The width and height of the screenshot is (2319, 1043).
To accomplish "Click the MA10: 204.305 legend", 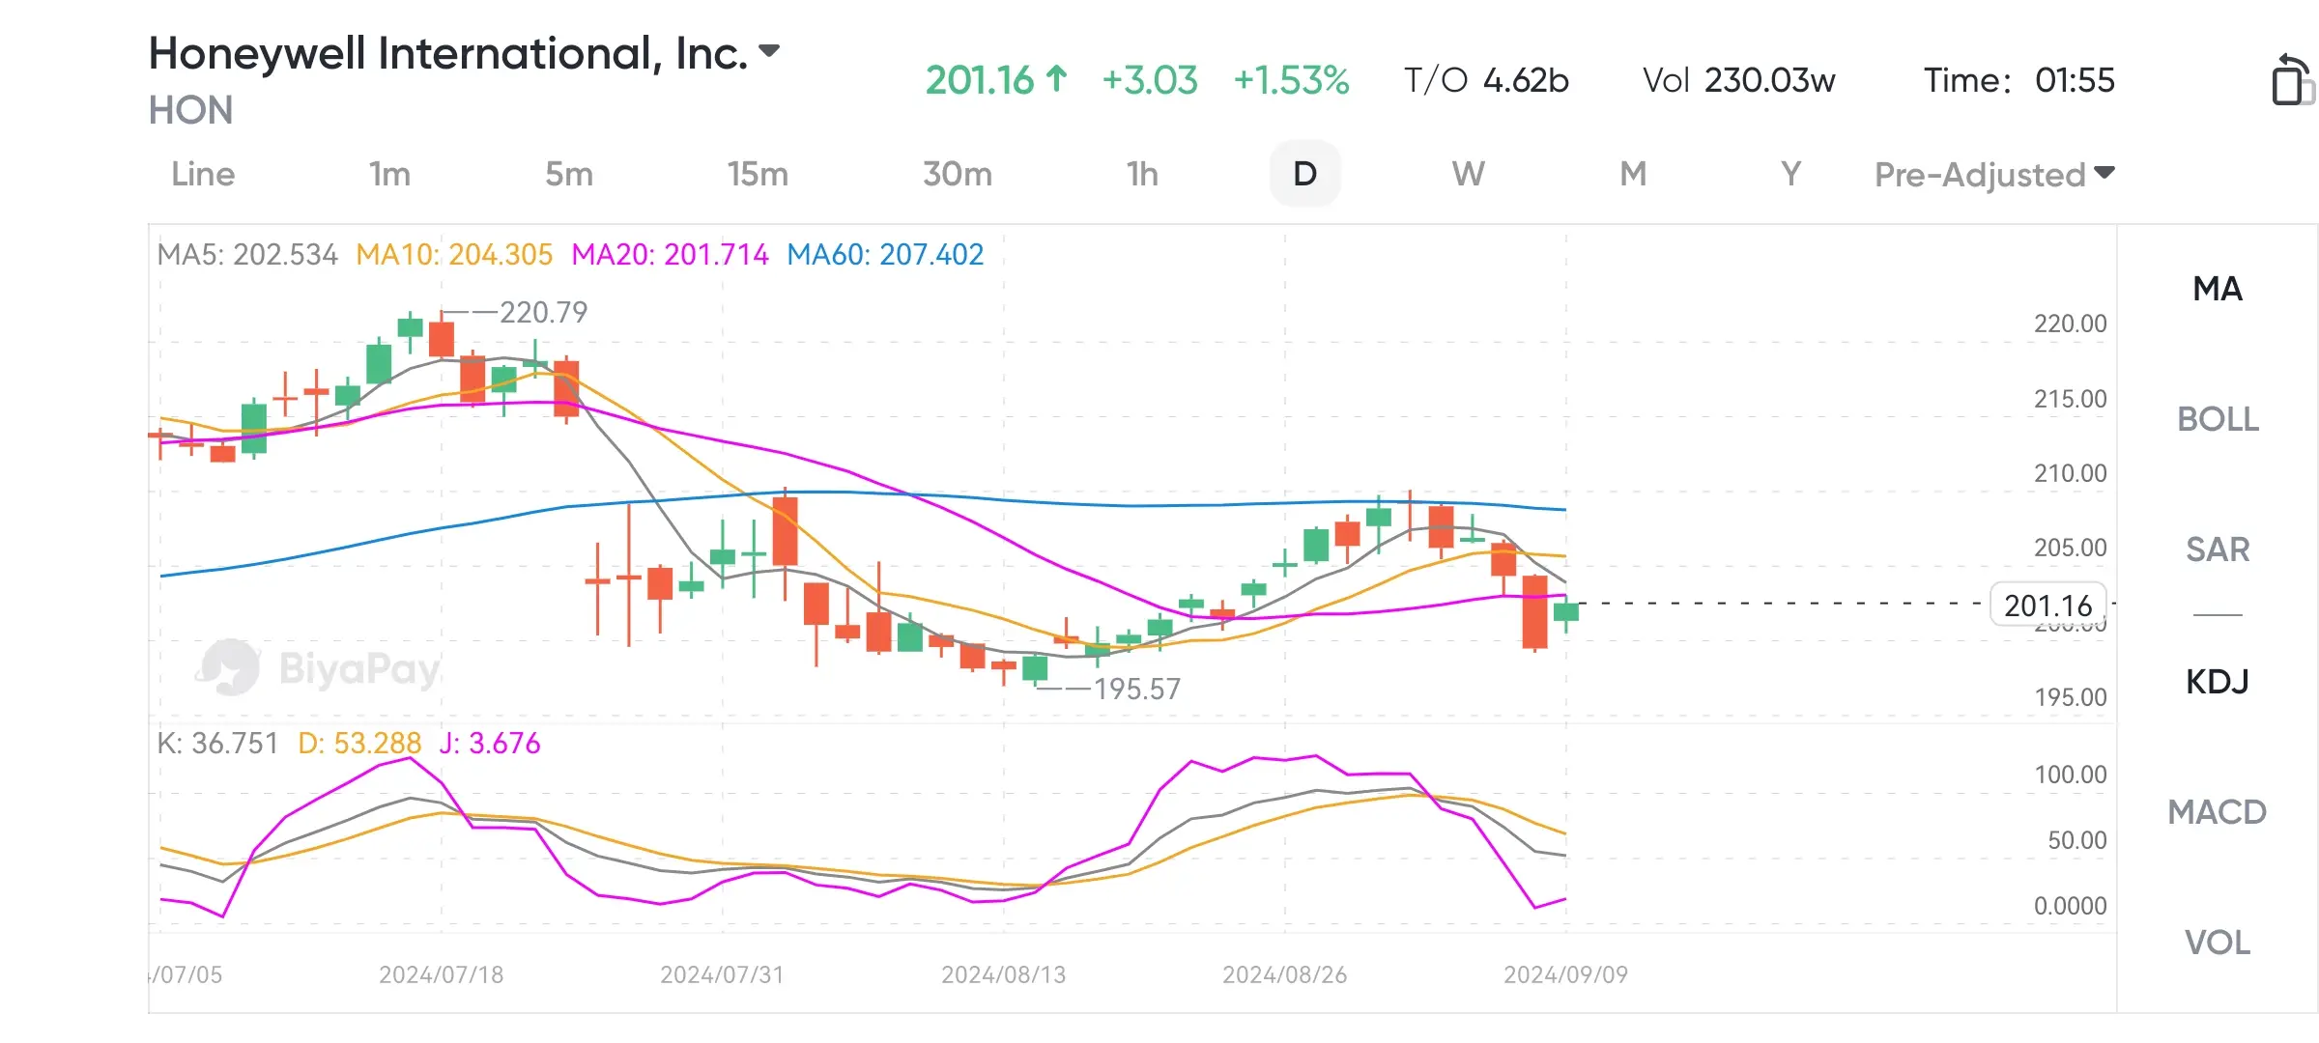I will pyautogui.click(x=454, y=255).
